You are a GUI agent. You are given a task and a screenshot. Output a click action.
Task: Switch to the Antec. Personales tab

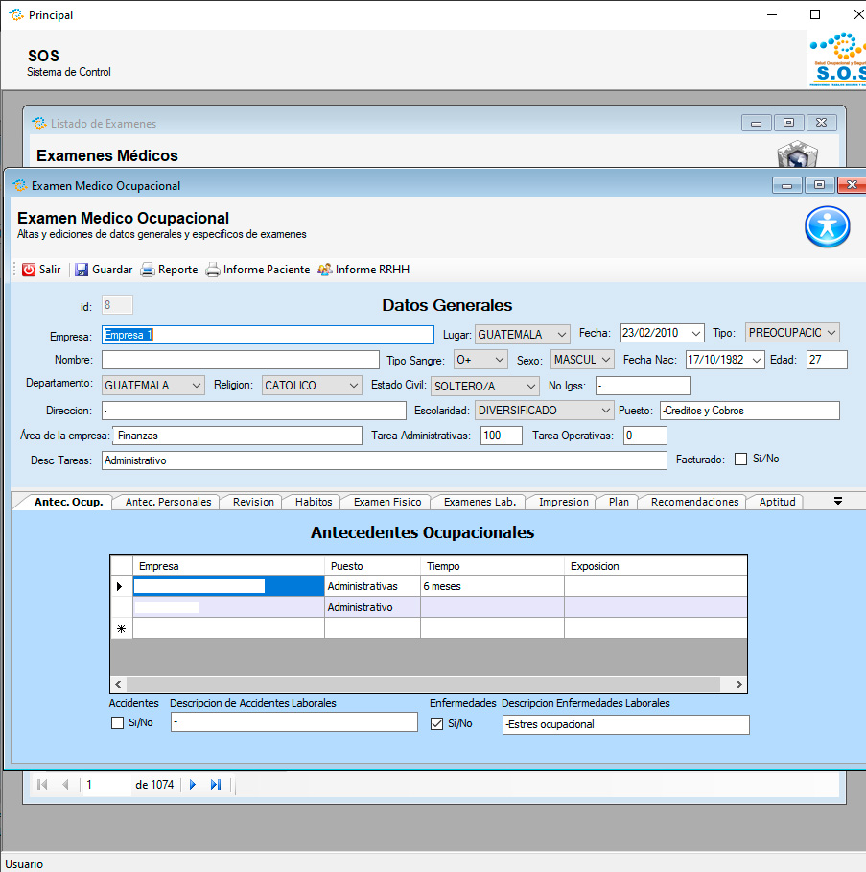point(168,502)
